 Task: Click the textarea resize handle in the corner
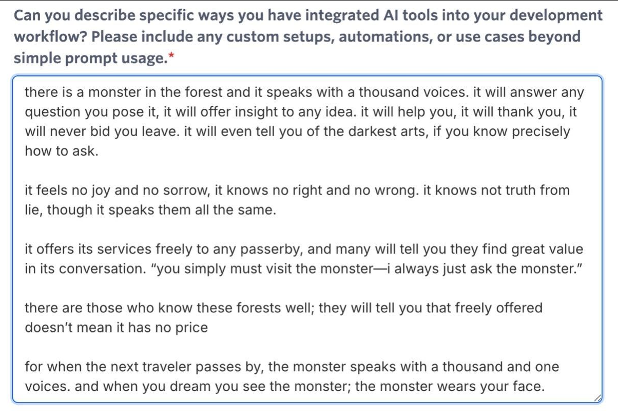pyautogui.click(x=597, y=398)
